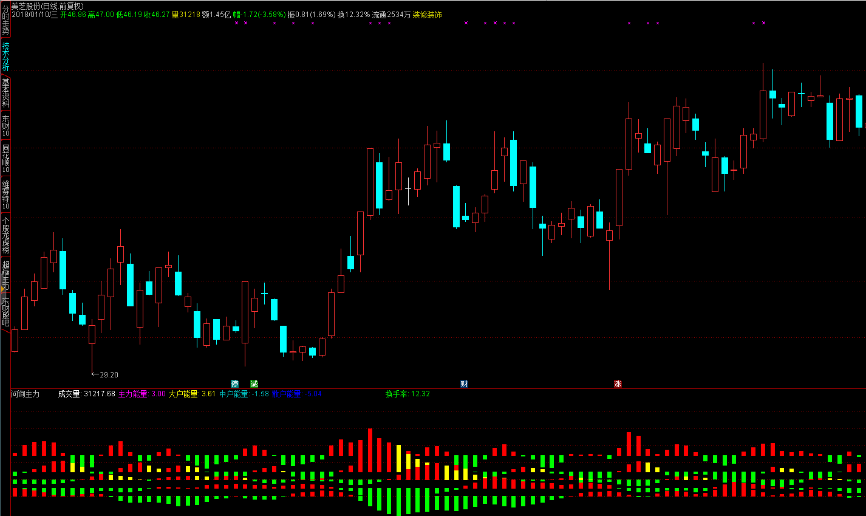Click the date 2018/01/10/三 in header
866x516 pixels.
pyautogui.click(x=35, y=14)
